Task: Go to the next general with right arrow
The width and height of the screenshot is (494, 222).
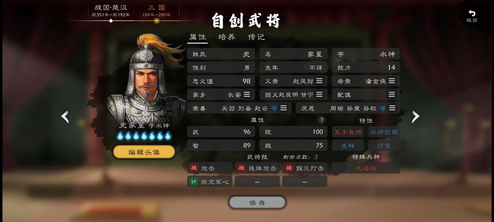Action: (x=415, y=116)
